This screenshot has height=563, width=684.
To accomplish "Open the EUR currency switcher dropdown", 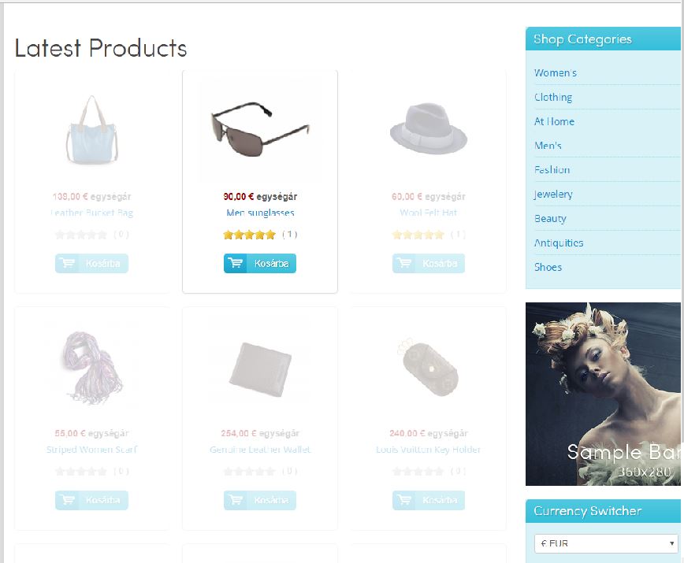I will point(606,543).
